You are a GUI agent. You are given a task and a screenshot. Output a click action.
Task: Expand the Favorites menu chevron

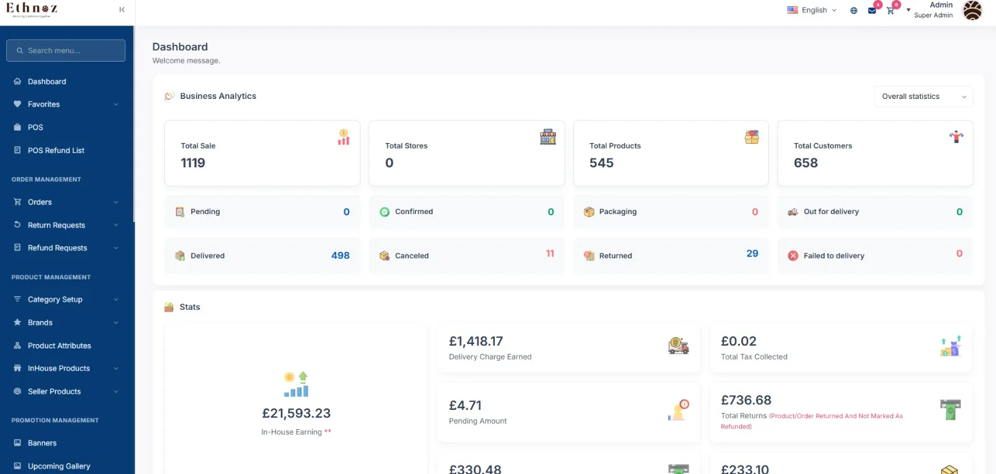tap(116, 105)
